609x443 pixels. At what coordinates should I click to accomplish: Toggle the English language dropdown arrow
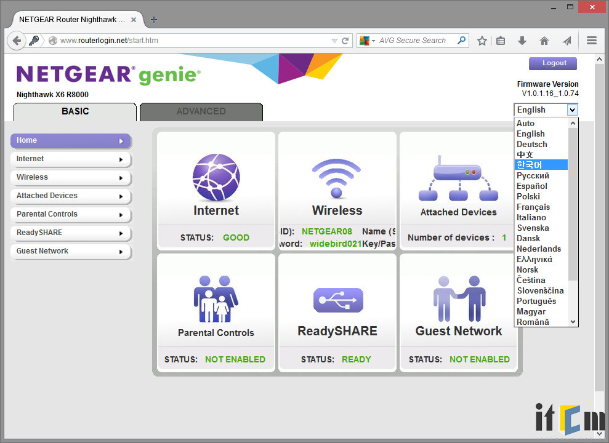[572, 110]
